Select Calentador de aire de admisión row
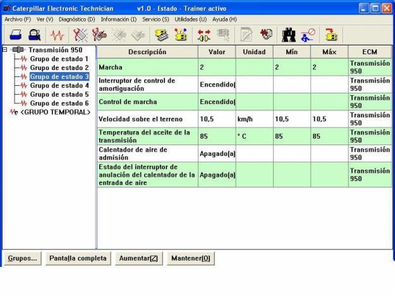Viewport: 395px width, 296px height. [245, 153]
